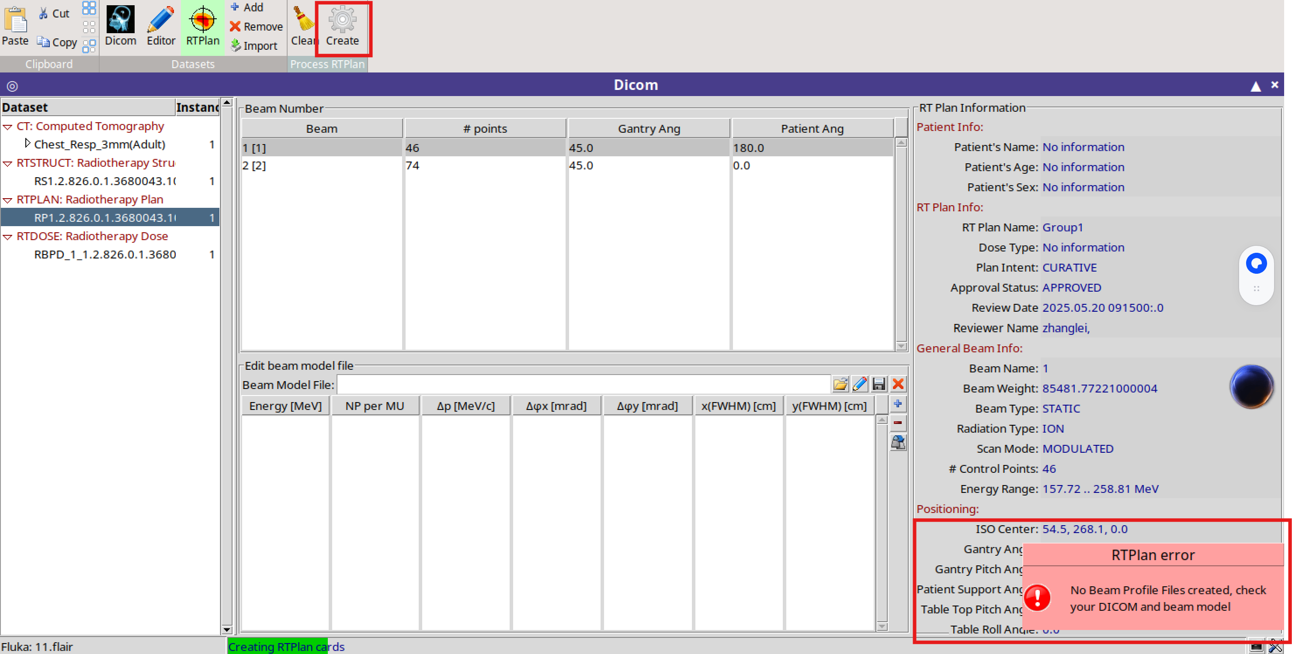This screenshot has height=654, width=1292.
Task: Collapse the RTSTRUCT: Radiotherapy Structure group
Action: (x=7, y=163)
